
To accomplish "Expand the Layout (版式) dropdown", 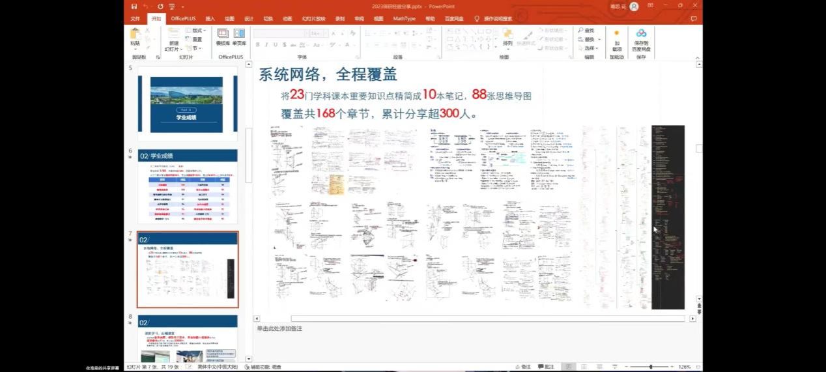I will 197,31.
